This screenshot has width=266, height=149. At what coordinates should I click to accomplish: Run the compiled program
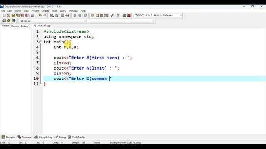tap(97, 15)
